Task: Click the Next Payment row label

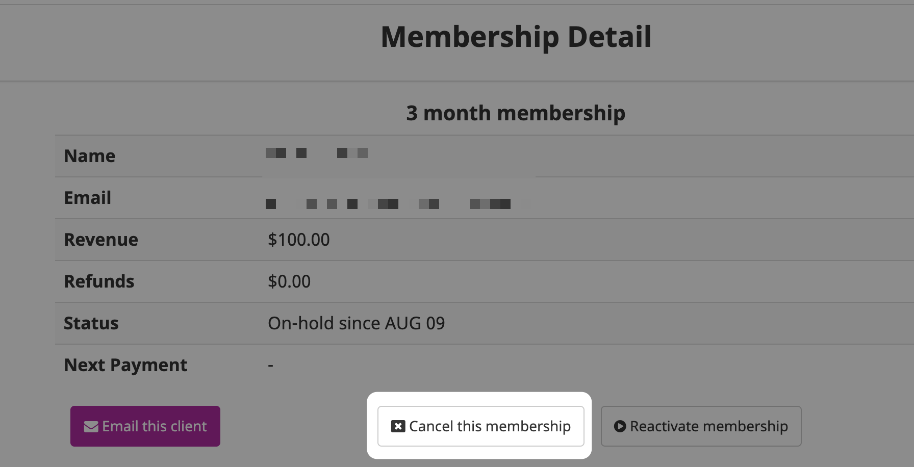Action: pyautogui.click(x=125, y=365)
